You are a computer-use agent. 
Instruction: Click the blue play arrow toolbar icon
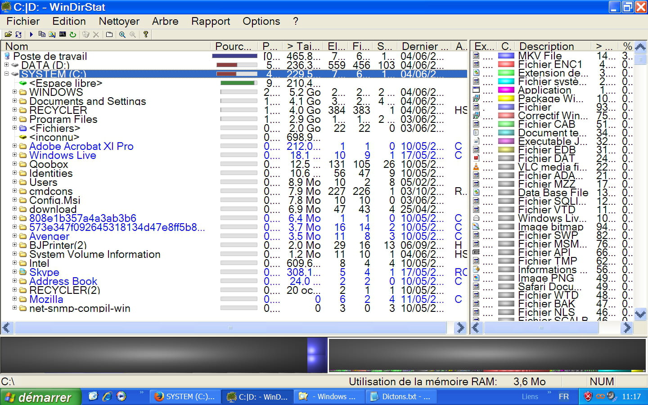tap(31, 34)
